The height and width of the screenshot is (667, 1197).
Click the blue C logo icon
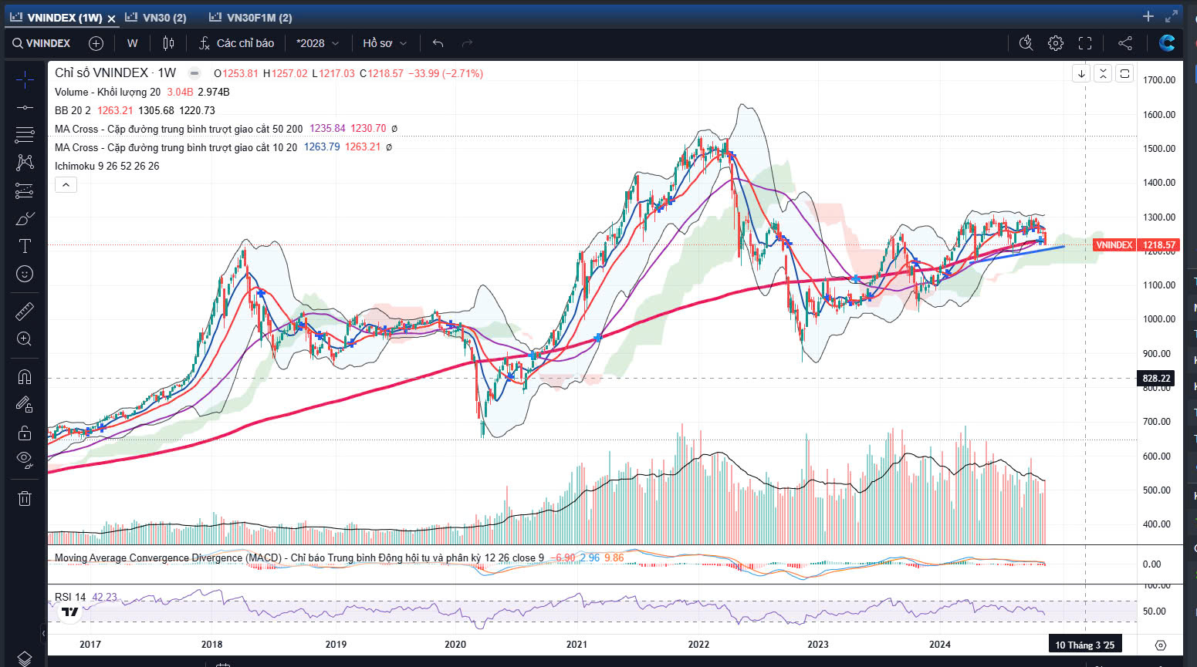click(1167, 43)
